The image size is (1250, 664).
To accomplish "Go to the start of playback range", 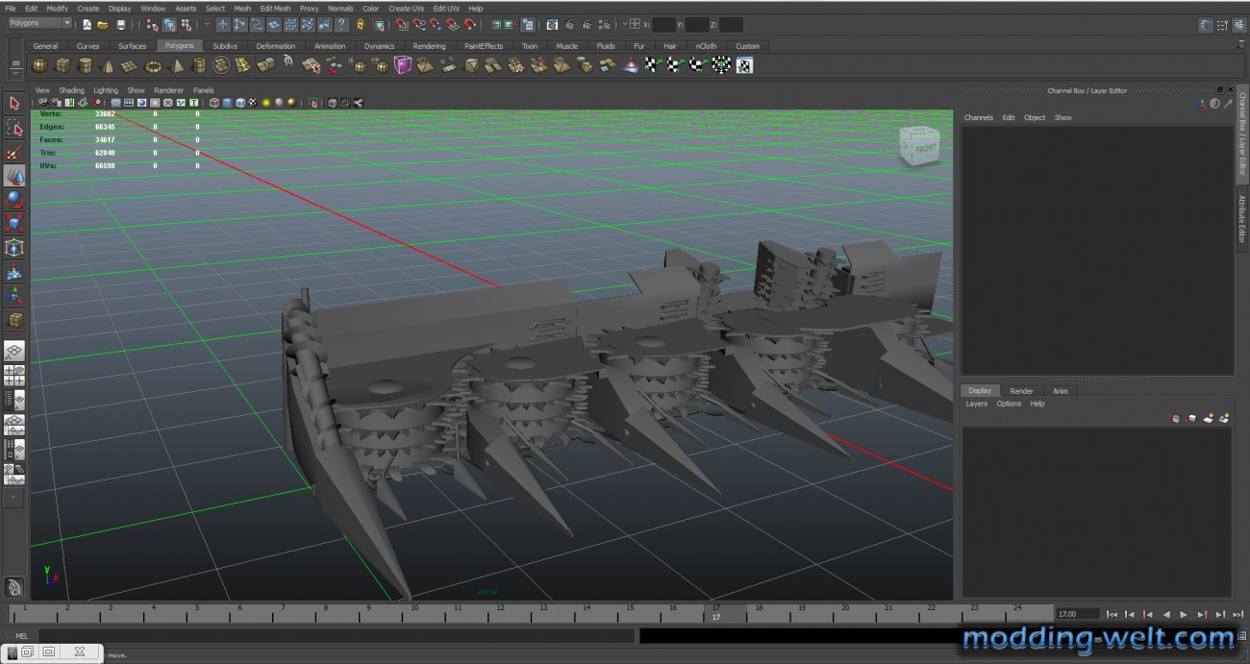I will click(1112, 614).
